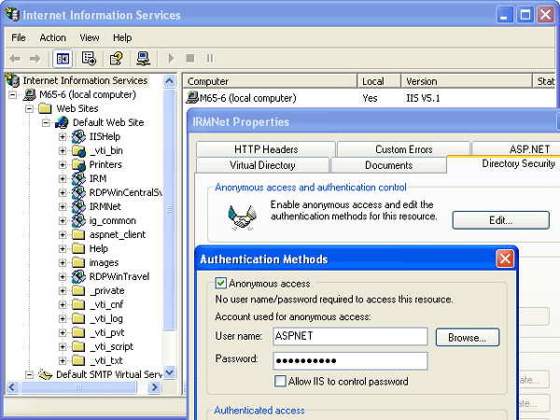Click the tree scroll down arrow
This screenshot has width=560, height=420.
click(x=169, y=372)
